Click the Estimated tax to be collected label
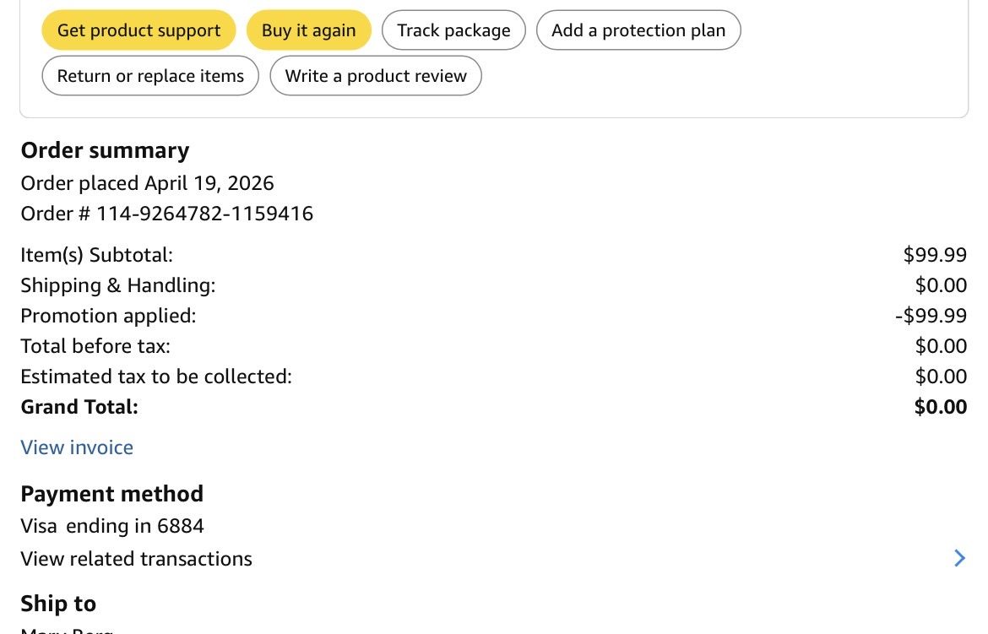 (x=156, y=377)
